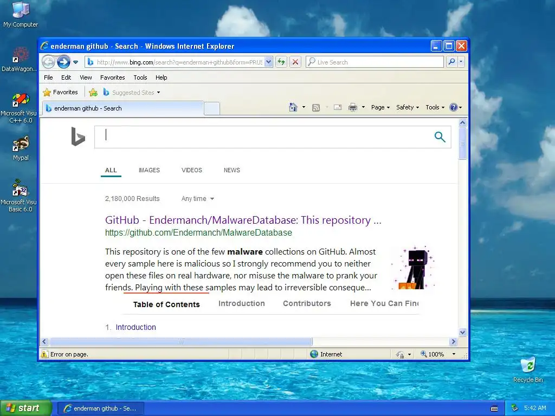Open the Windows start button
Image resolution: width=555 pixels, height=416 pixels.
point(26,408)
